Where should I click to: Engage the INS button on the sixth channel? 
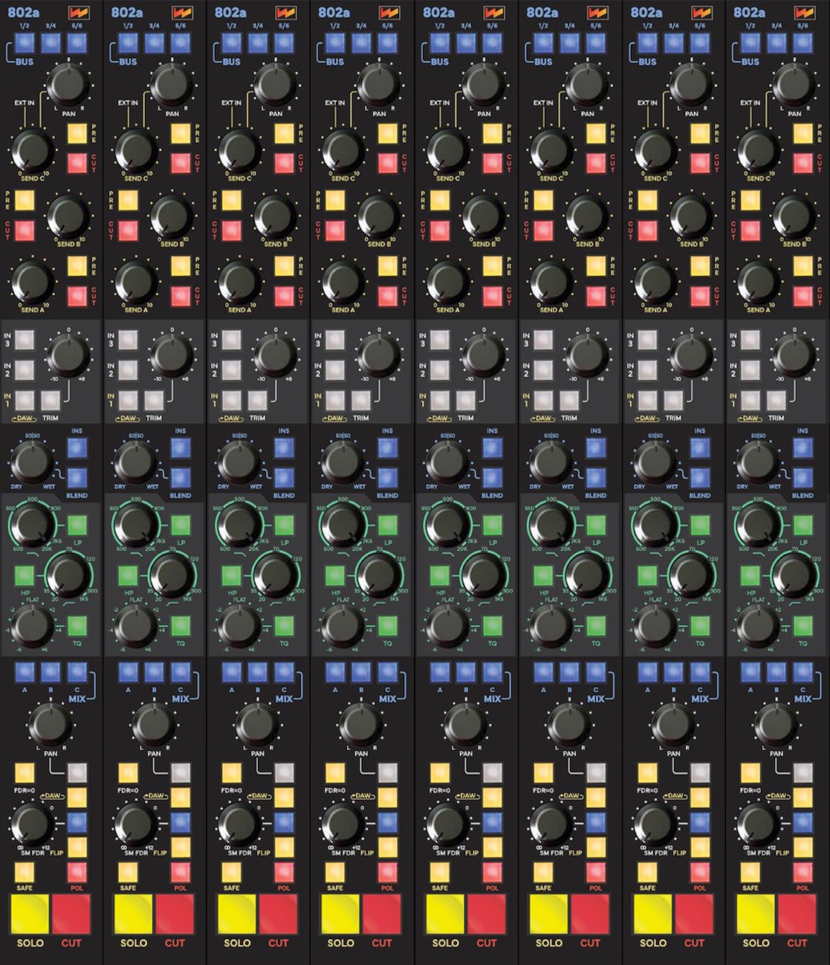point(596,448)
